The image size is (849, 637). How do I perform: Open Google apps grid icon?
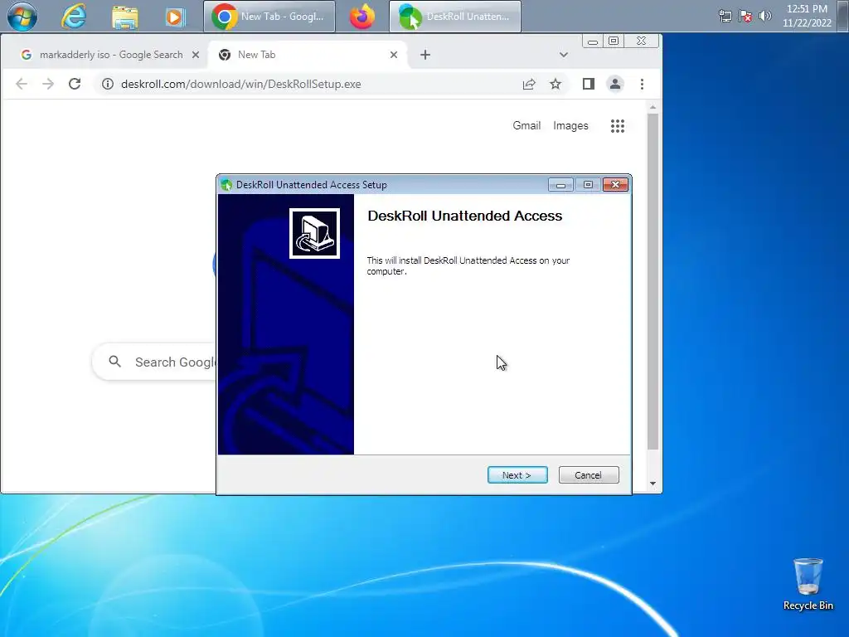coord(617,126)
